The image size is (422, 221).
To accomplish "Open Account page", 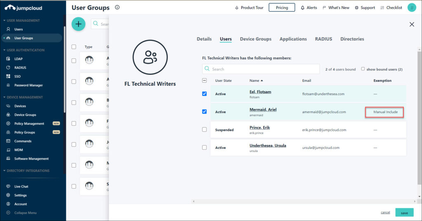I will 21,204.
